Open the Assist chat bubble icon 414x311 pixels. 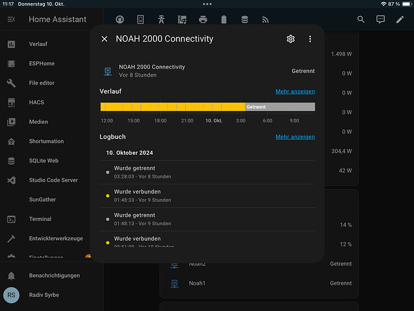380,19
